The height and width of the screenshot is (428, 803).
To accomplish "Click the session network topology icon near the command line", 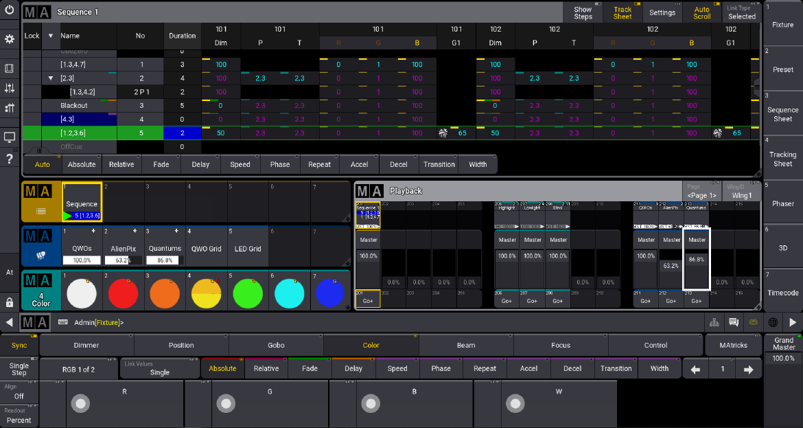I will pos(714,322).
